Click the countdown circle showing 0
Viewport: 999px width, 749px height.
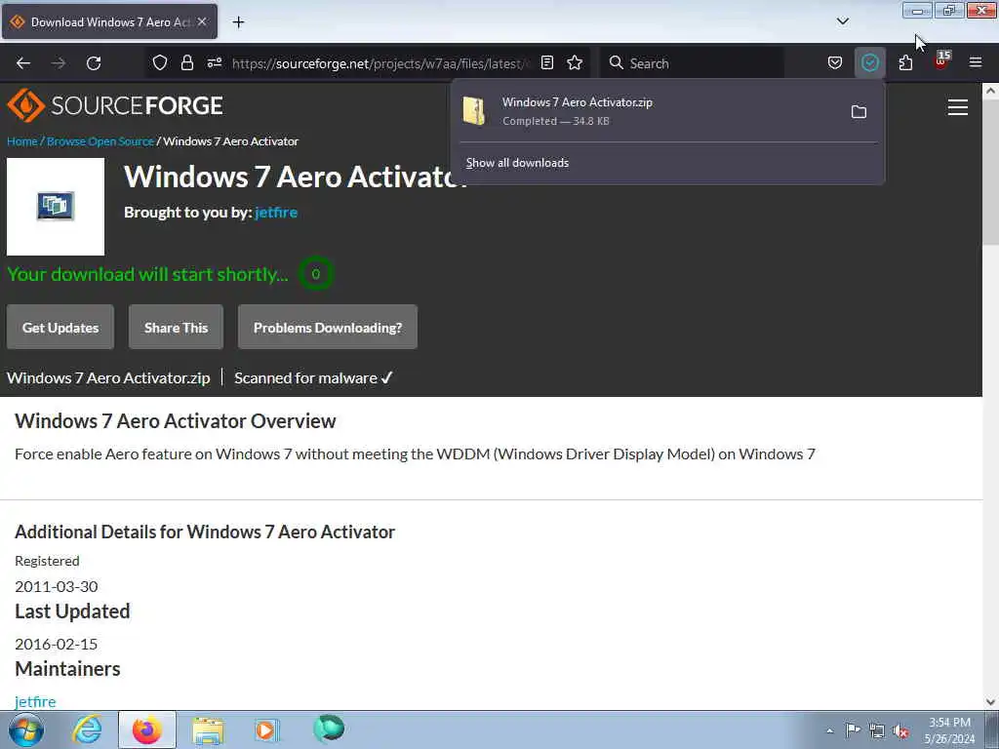[315, 274]
